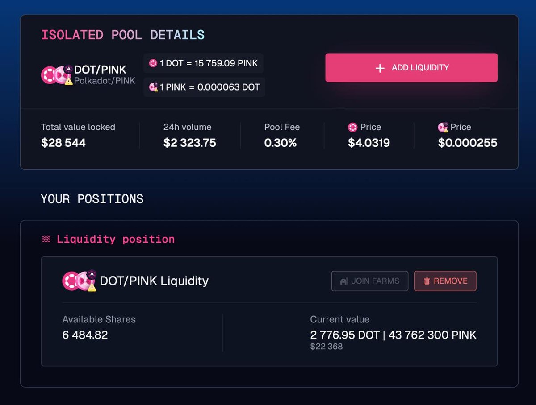Select Join Farms for the DOT/PINK position
This screenshot has height=405, width=536.
tap(370, 281)
